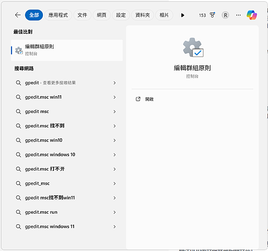
Task: Expand the chevron for 'gpedit.msc windows 11'
Action: 114,227
